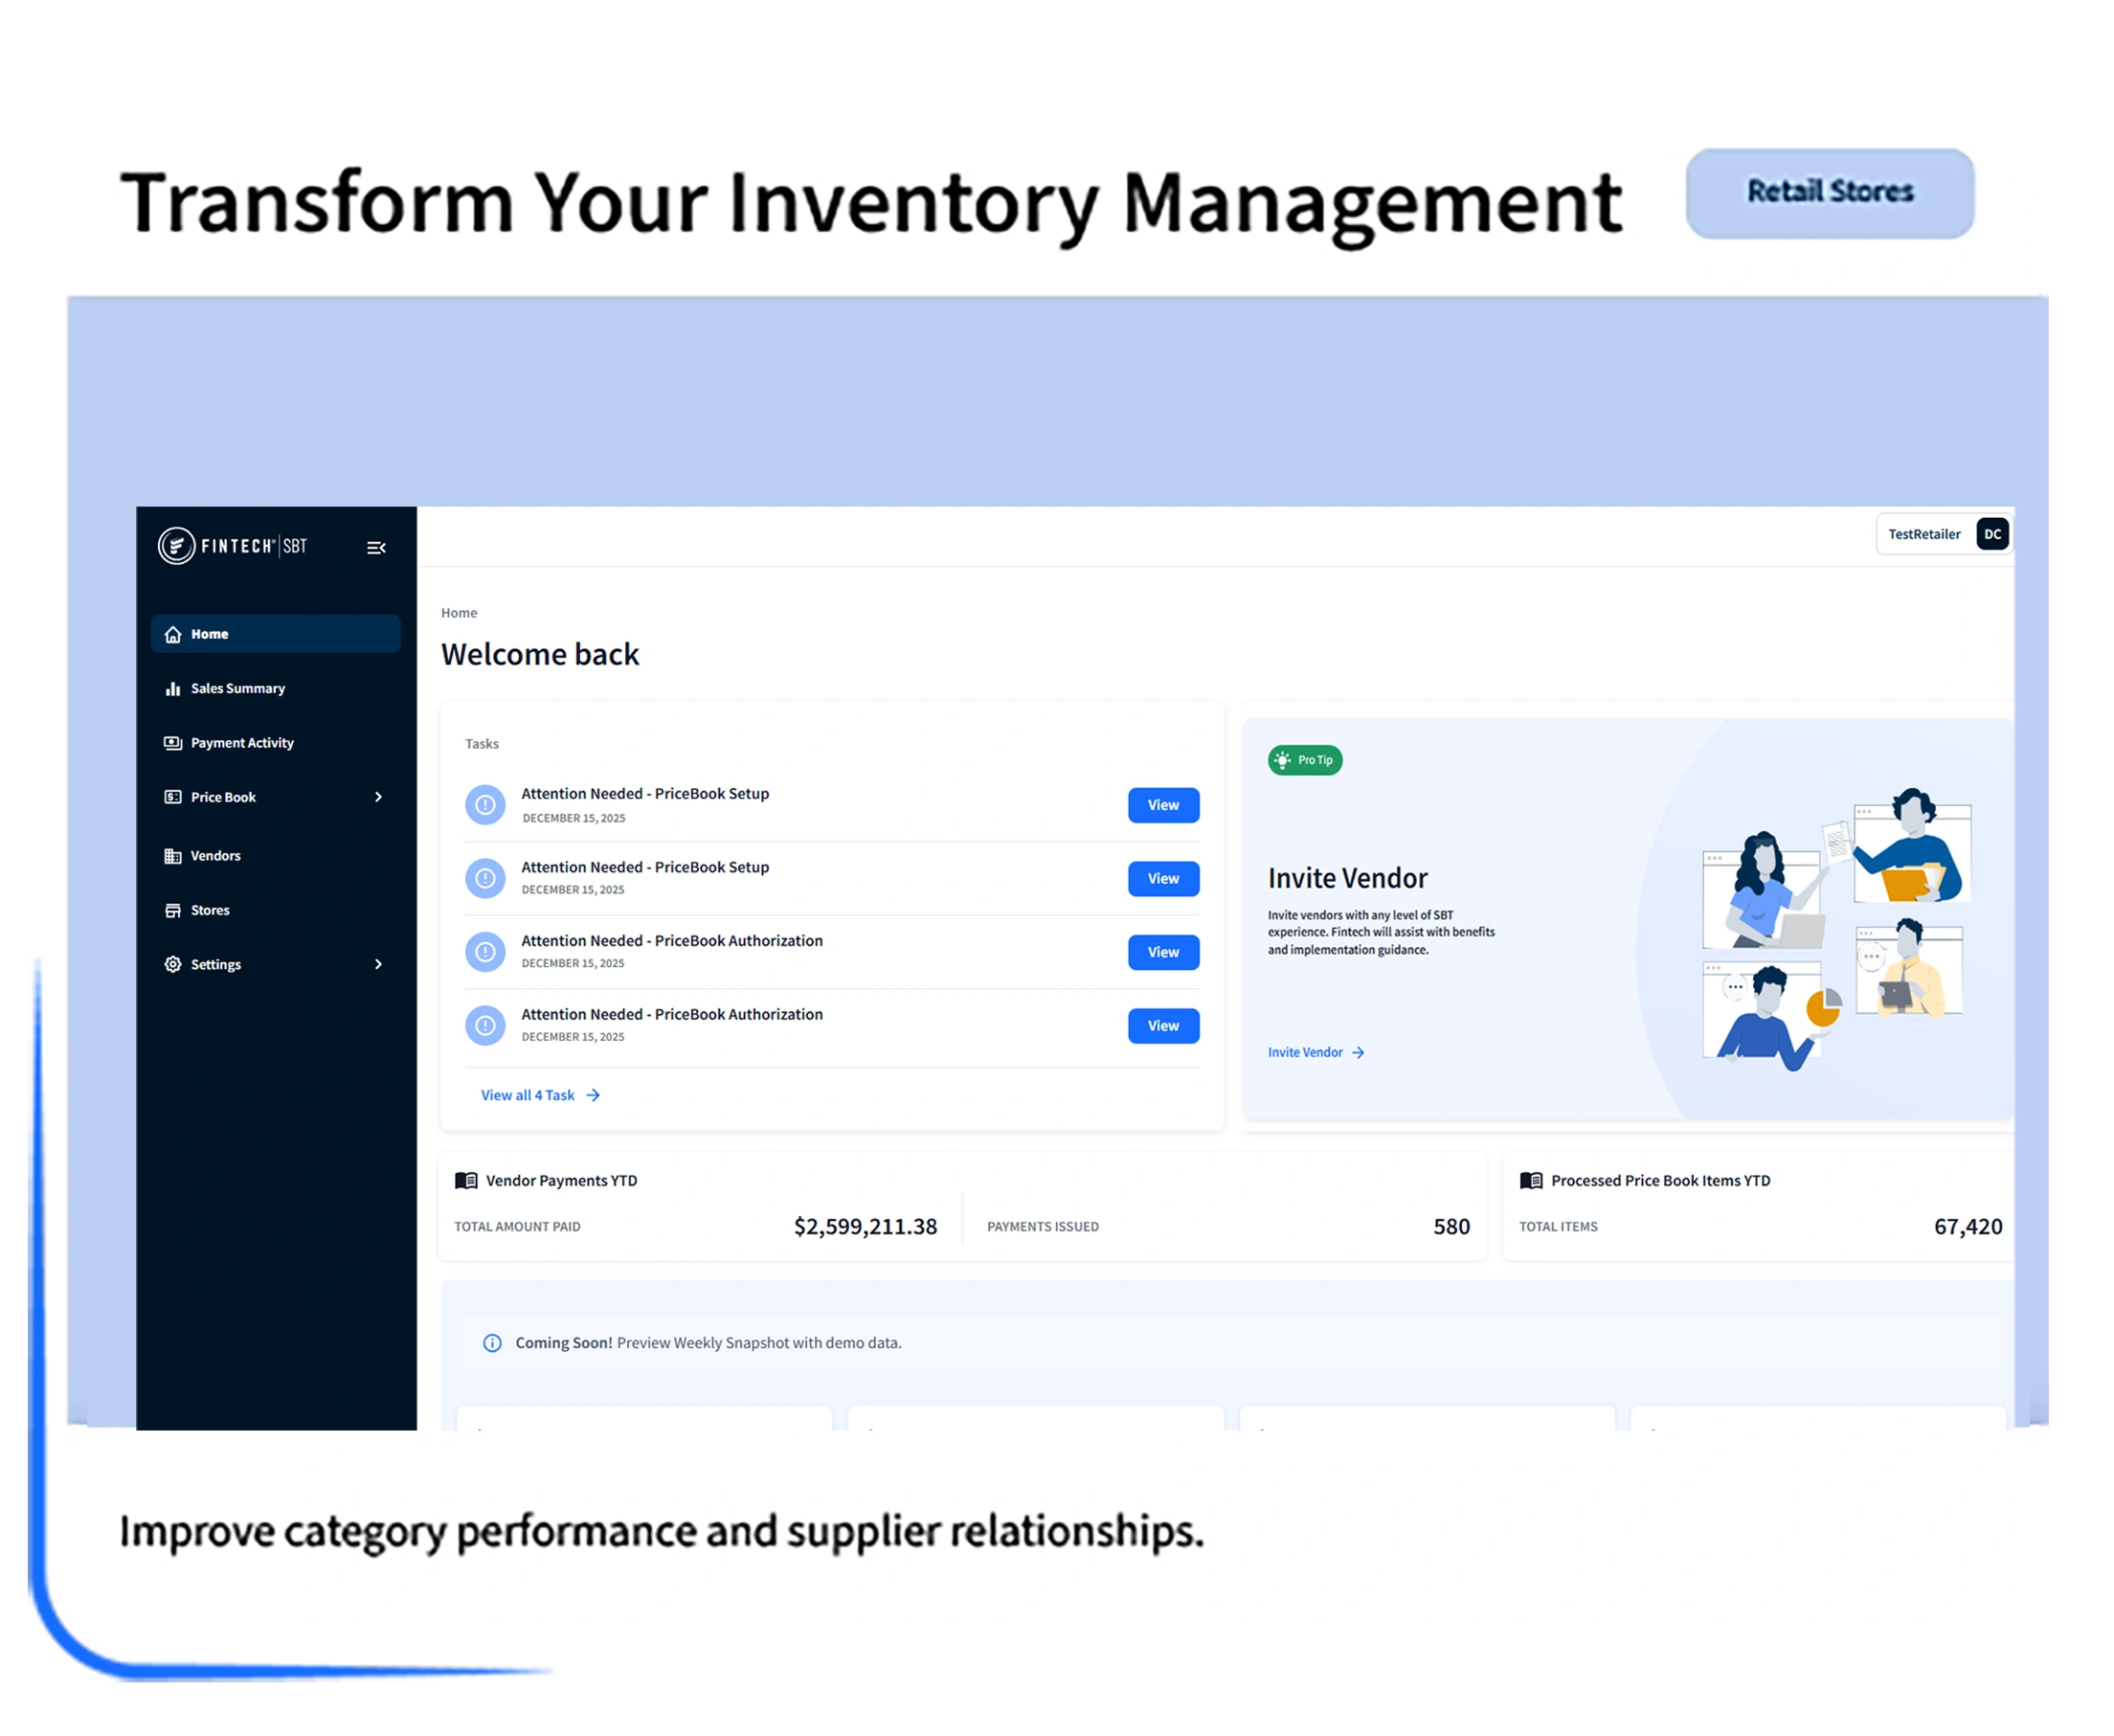Image resolution: width=2114 pixels, height=1736 pixels.
Task: Click alert icon of first PriceBook Setup task
Action: pyautogui.click(x=485, y=805)
